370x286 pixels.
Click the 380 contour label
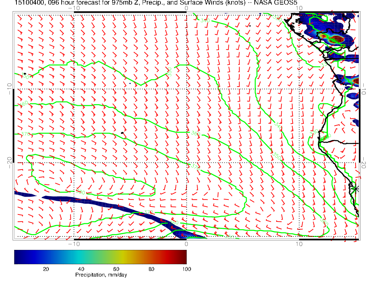80,192
